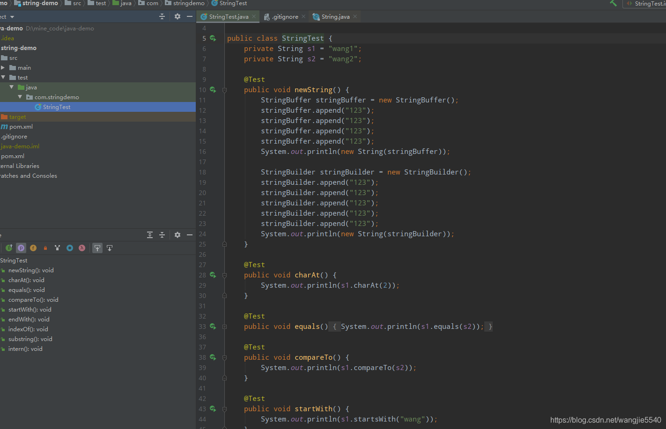Run charAt test from gutter icon on line 28

[213, 275]
